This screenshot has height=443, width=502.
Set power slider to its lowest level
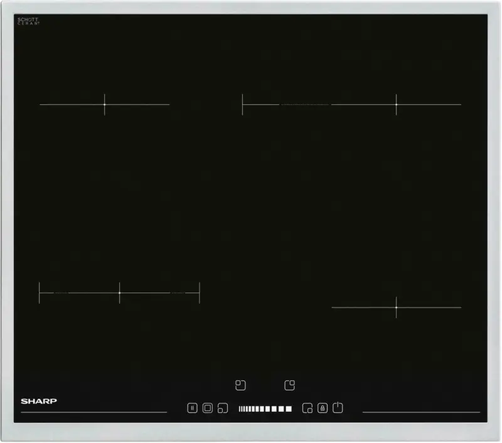240,408
